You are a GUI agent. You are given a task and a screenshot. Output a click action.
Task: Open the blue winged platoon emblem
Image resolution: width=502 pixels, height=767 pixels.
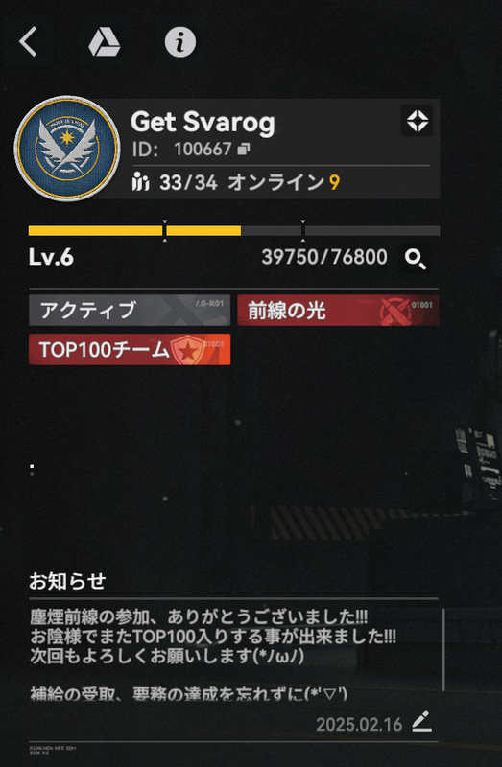pos(67,149)
